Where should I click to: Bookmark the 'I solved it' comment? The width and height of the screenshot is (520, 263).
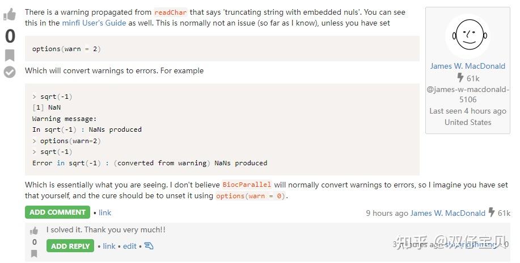pyautogui.click(x=34, y=253)
